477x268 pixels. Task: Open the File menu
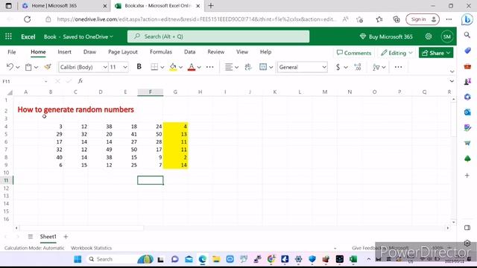pyautogui.click(x=12, y=52)
